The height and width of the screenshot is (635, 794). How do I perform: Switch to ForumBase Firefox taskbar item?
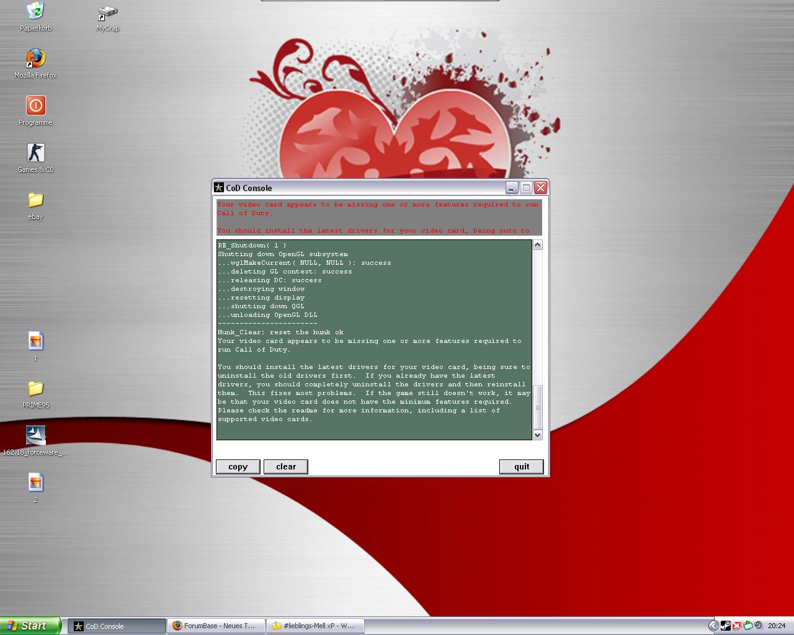pos(216,626)
